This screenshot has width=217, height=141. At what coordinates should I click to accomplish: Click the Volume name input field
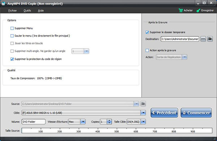(x=34, y=122)
